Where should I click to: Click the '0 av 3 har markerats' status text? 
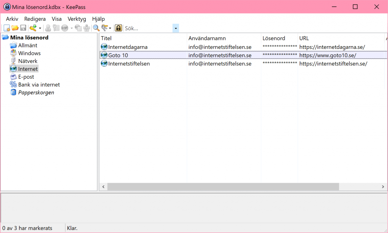point(27,228)
